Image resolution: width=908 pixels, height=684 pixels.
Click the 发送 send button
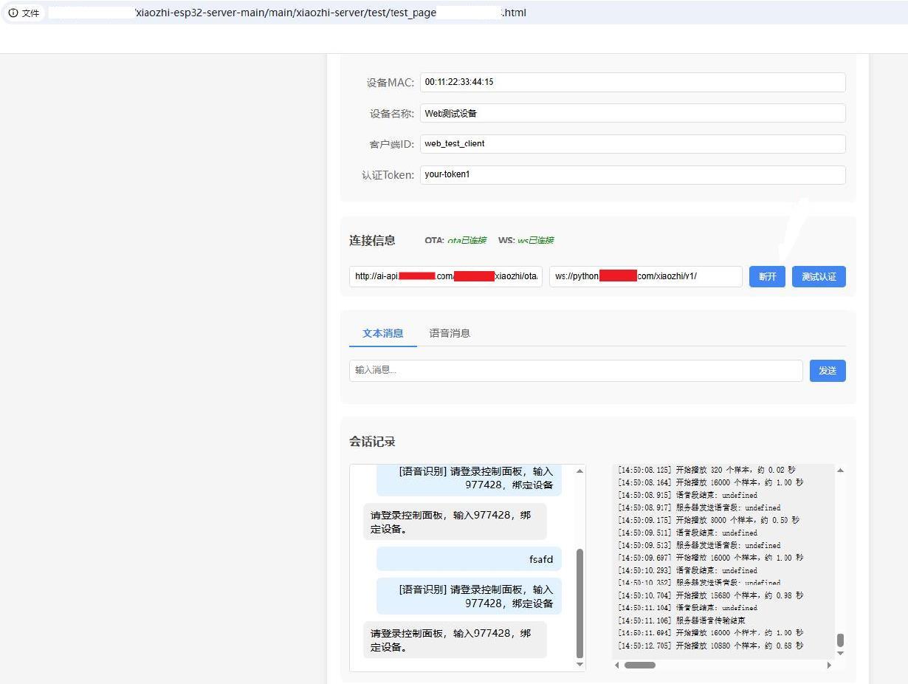[828, 371]
